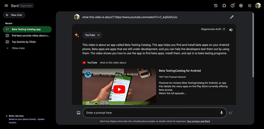Play the YouTube video thumbnail
The image size is (264, 129).
pos(119,89)
